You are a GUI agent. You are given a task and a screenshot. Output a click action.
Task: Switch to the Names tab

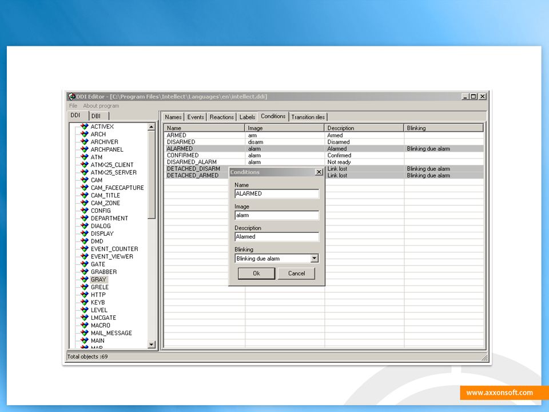(x=173, y=117)
